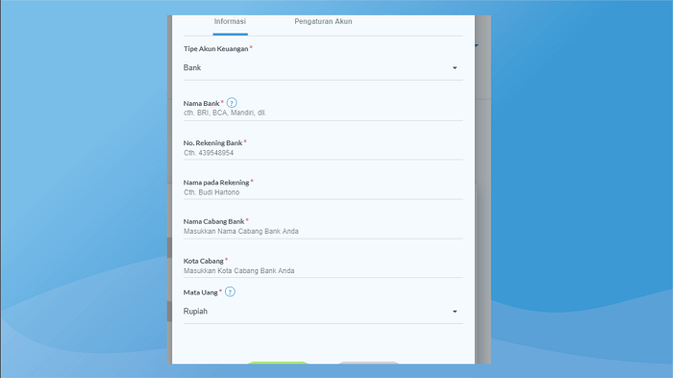Click the Tipe Akun Keuangan label
This screenshot has height=378, width=673.
[216, 49]
